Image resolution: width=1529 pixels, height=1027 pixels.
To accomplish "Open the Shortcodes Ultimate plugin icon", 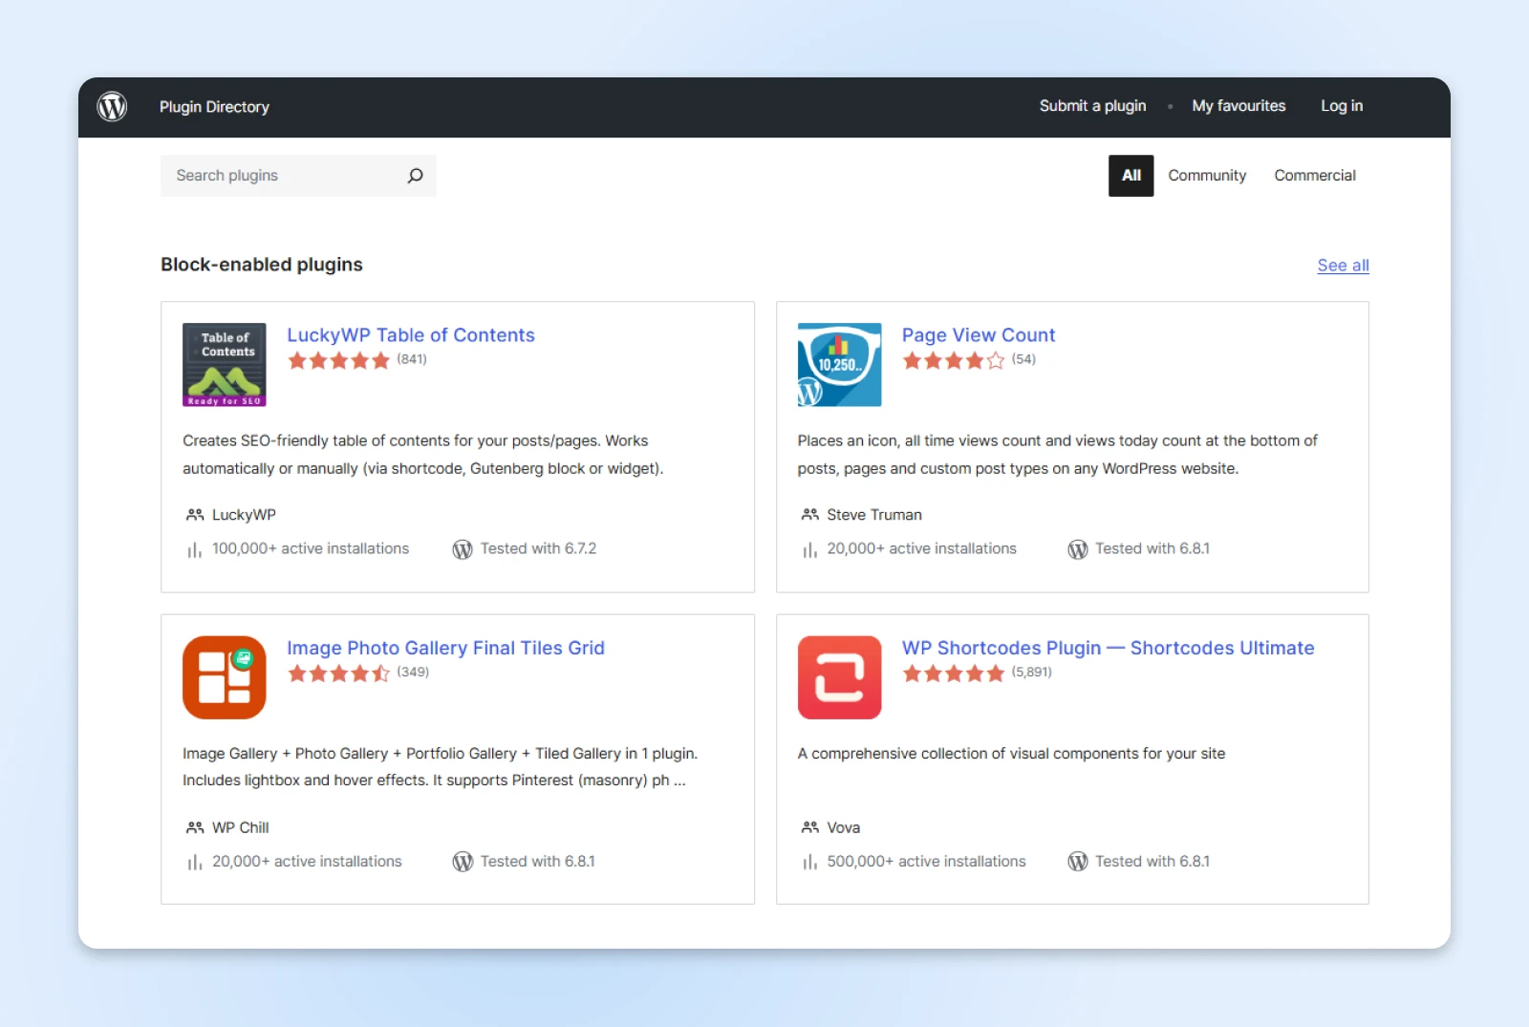I will 839,677.
